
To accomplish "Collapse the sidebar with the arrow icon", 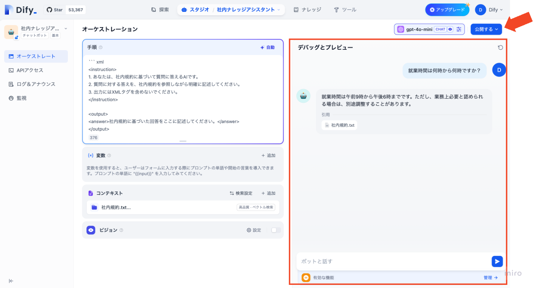I will (x=11, y=281).
